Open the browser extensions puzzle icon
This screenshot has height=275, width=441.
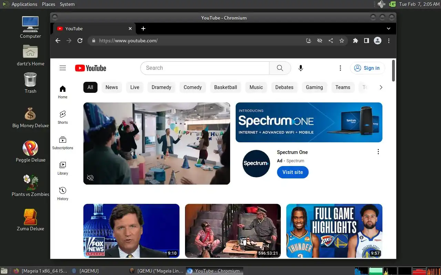[x=356, y=41]
